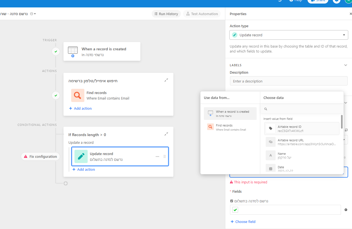Collapse the Labels section
The image size is (352, 229).
(x=346, y=65)
